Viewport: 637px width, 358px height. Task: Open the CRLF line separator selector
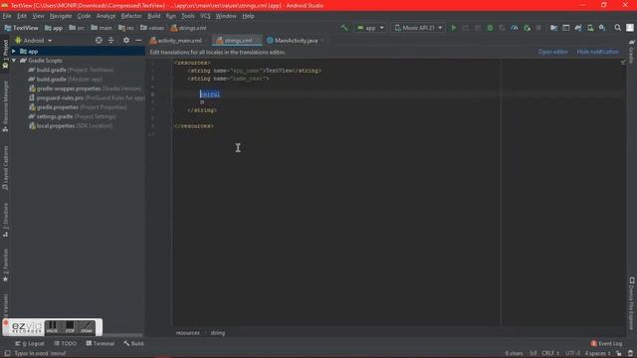click(x=550, y=354)
